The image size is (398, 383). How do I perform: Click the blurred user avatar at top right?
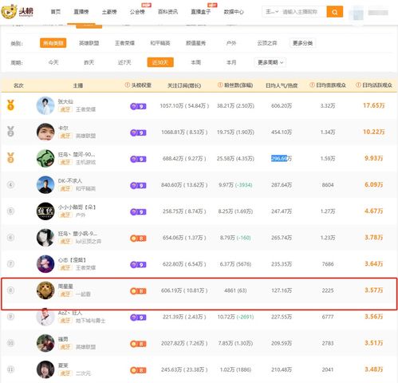tap(357, 13)
